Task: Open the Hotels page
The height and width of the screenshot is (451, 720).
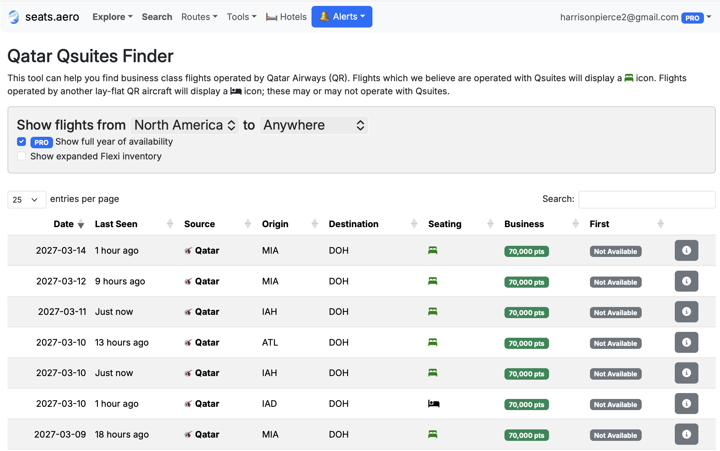Action: 286,17
